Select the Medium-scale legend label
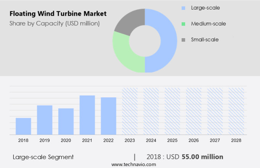260x168 pixels. [208, 24]
